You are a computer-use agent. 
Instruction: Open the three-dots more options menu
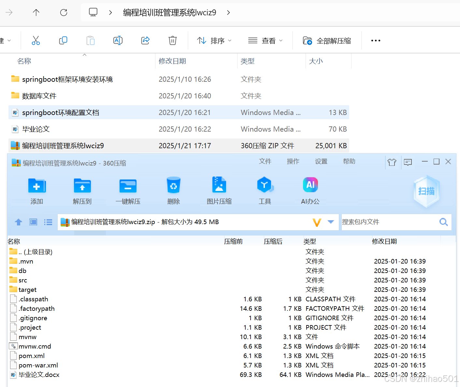tap(376, 40)
